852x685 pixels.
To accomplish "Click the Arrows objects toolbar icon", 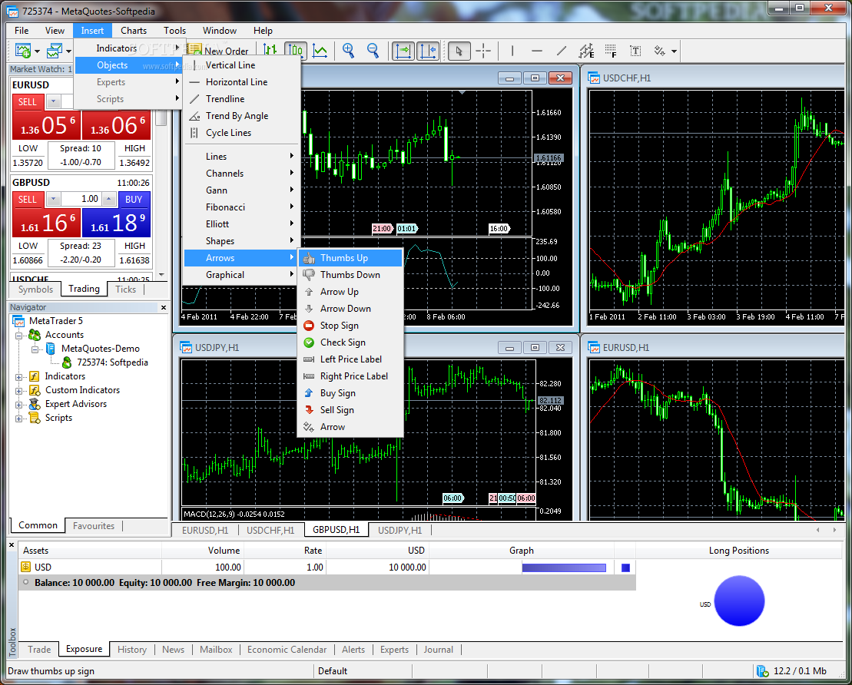I will pos(660,51).
